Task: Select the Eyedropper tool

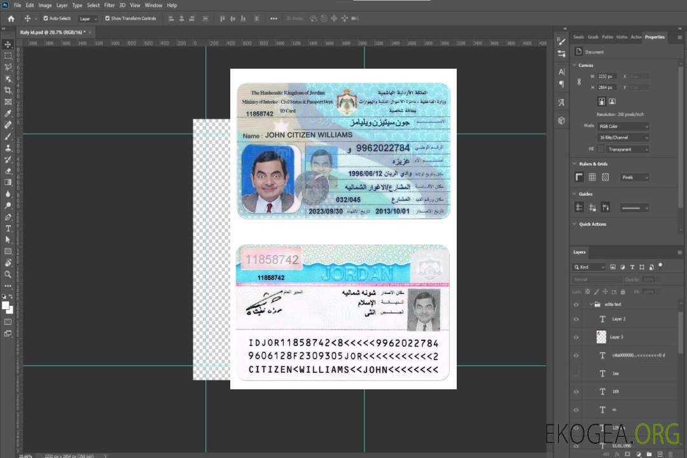Action: pos(8,113)
